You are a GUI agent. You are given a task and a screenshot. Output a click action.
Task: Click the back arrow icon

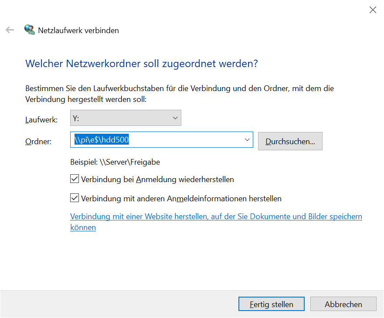tap(10, 30)
